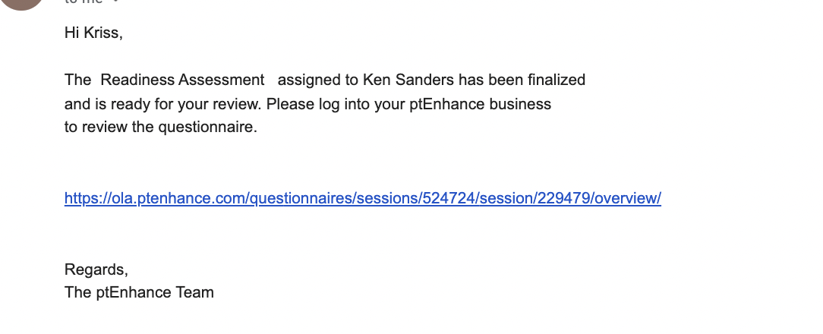The image size is (823, 334).
Task: Click 'sessions/524724' segment of the URL
Action: tap(416, 198)
